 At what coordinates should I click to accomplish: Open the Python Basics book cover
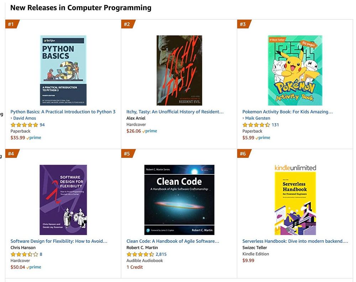pyautogui.click(x=63, y=70)
